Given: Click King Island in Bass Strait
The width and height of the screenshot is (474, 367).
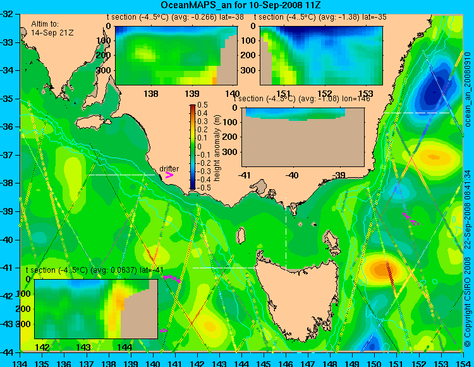Looking at the screenshot, I should (x=241, y=235).
